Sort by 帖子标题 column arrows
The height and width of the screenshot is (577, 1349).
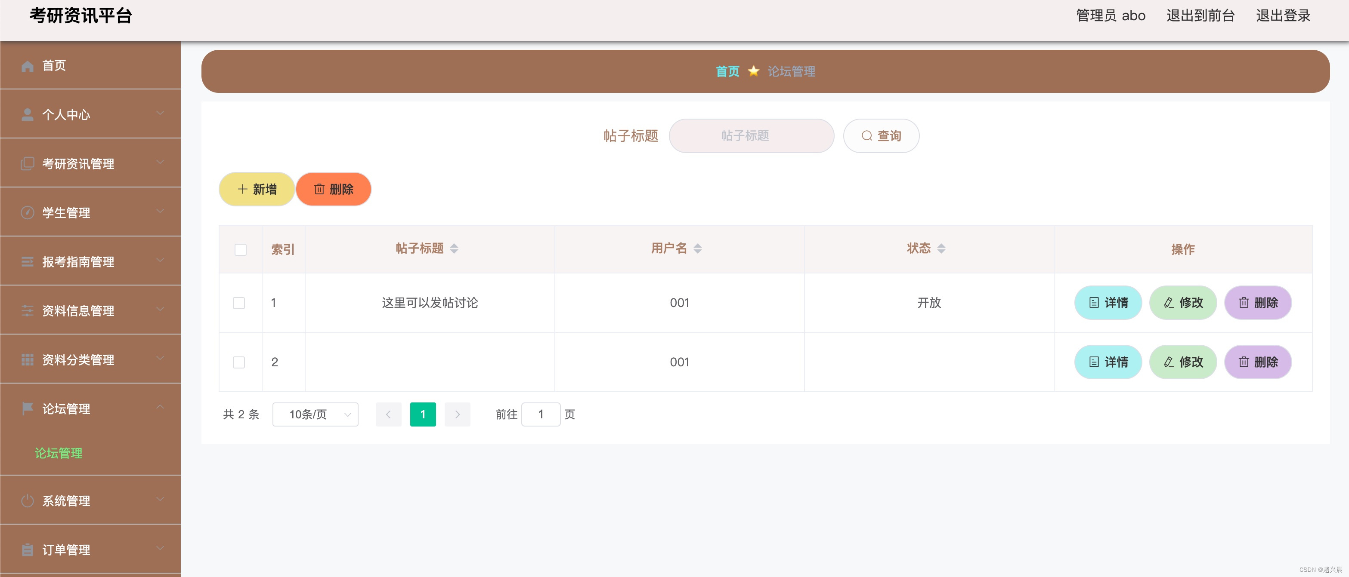coord(454,249)
